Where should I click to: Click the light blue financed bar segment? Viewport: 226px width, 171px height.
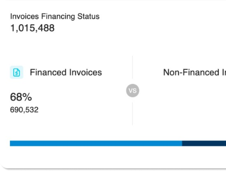click(96, 143)
